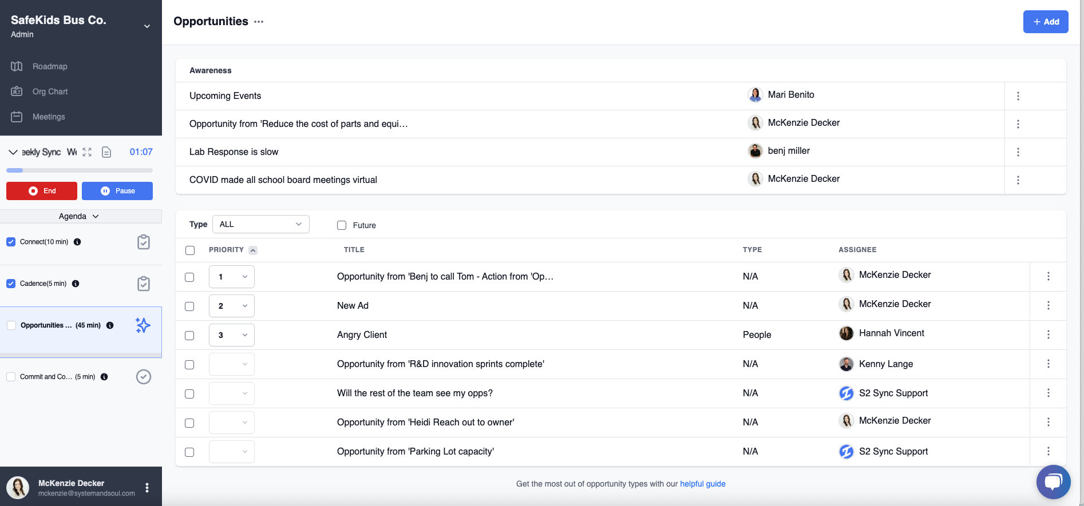Click the circle check icon beside Commit agenda item

[144, 377]
